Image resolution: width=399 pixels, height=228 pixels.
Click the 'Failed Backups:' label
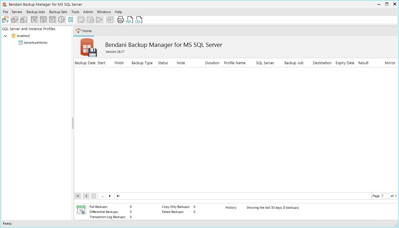coord(173,212)
